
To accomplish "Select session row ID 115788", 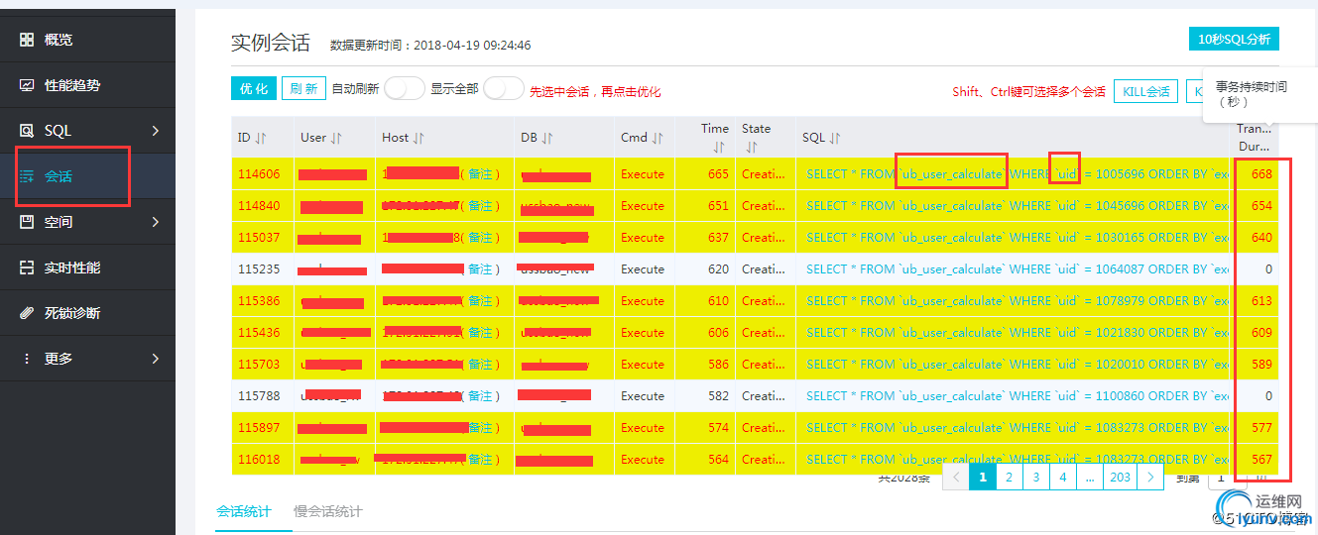I will coord(259,396).
